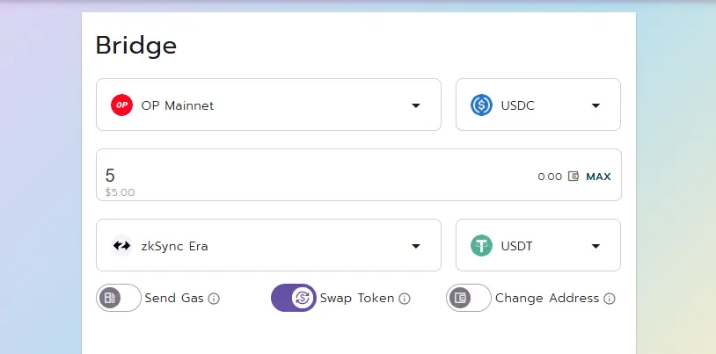716x354 pixels.
Task: Click the MAX amount button
Action: pos(598,177)
